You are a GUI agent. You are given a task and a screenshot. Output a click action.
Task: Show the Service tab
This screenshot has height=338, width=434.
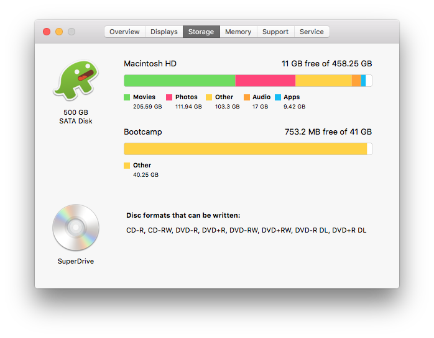click(x=312, y=32)
